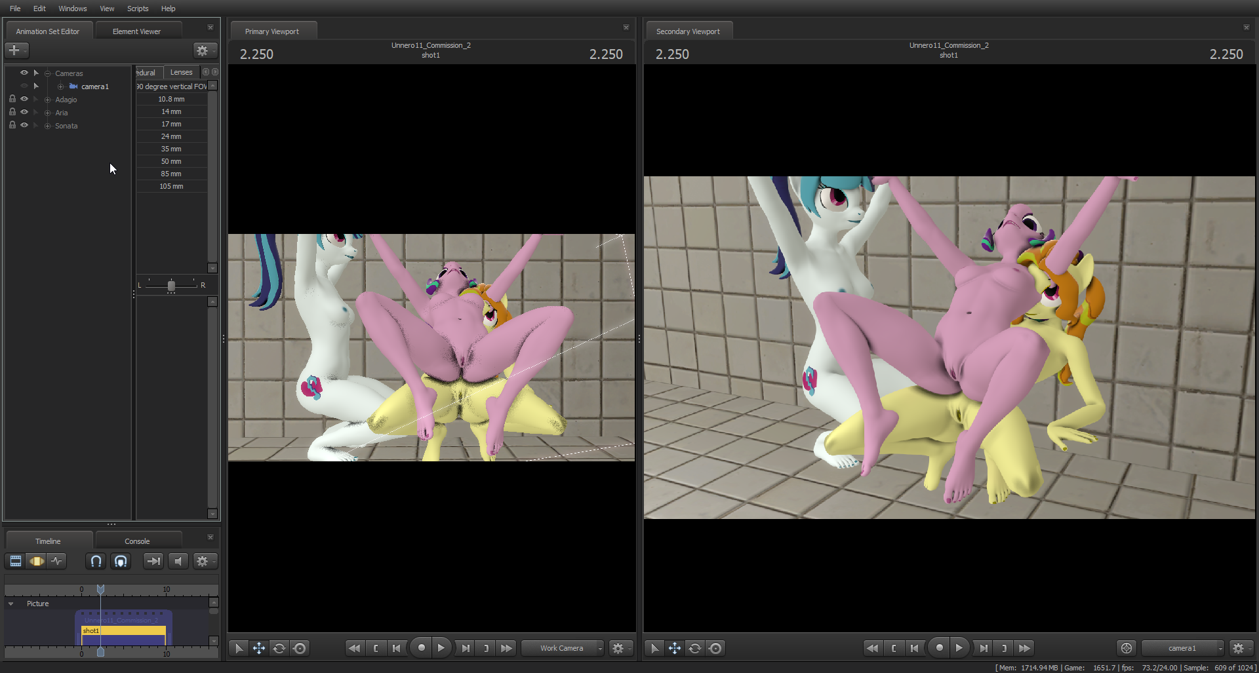Click the L–R balance slider handle

tap(171, 286)
